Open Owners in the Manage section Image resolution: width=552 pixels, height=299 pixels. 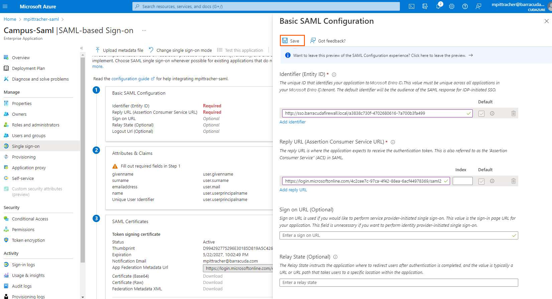point(19,114)
